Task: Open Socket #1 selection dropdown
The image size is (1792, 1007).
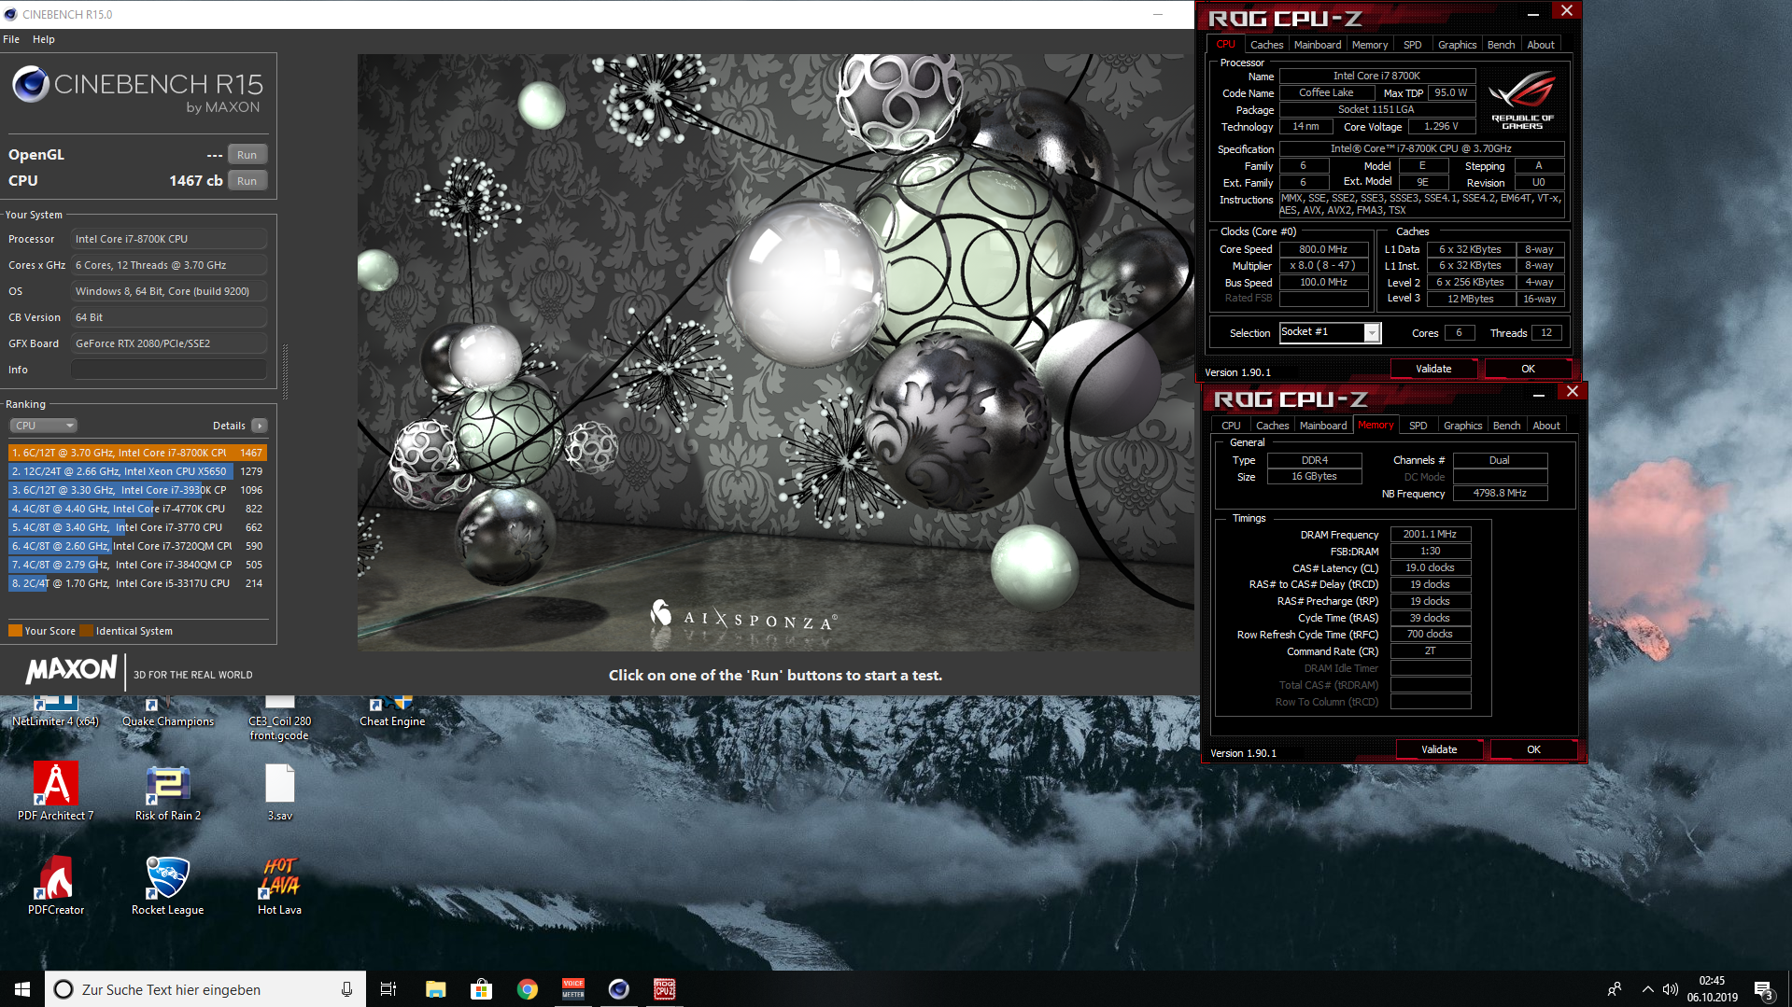Action: pyautogui.click(x=1330, y=332)
